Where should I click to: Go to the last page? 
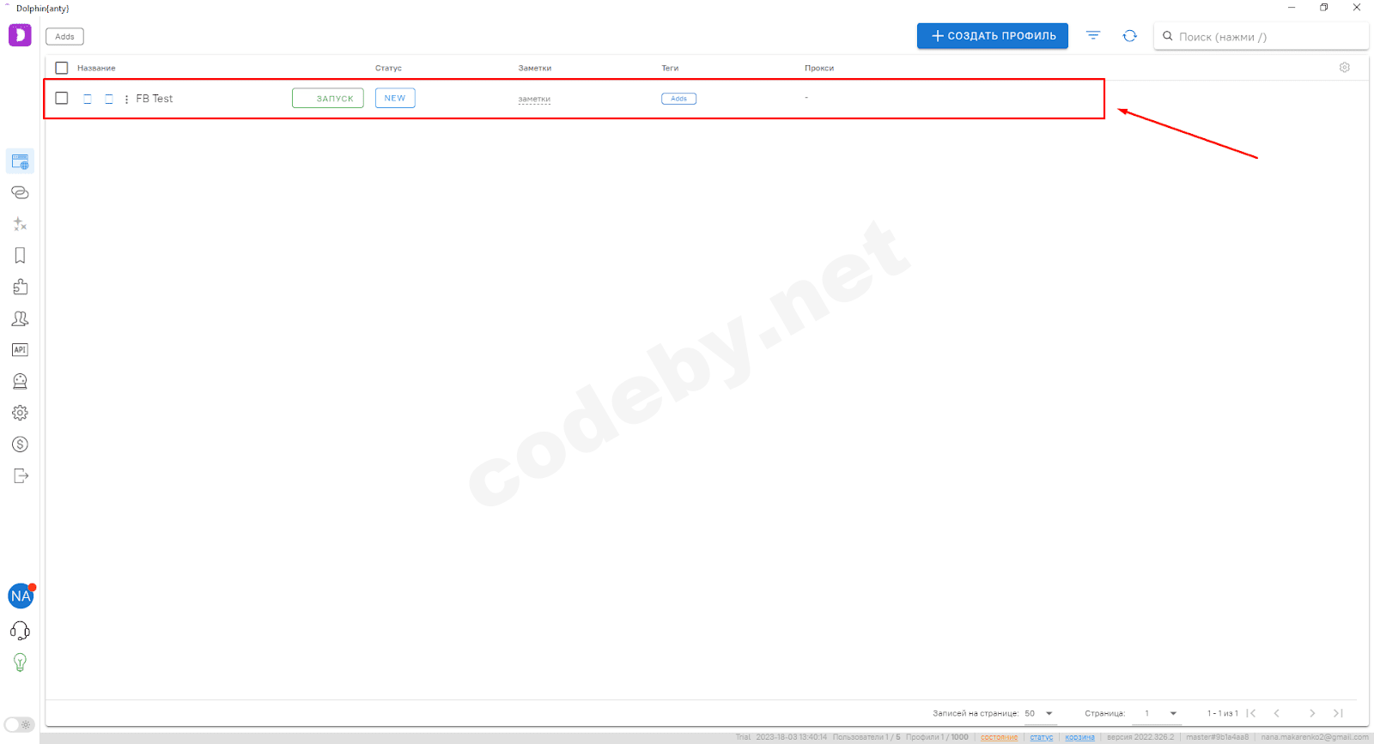point(1338,713)
